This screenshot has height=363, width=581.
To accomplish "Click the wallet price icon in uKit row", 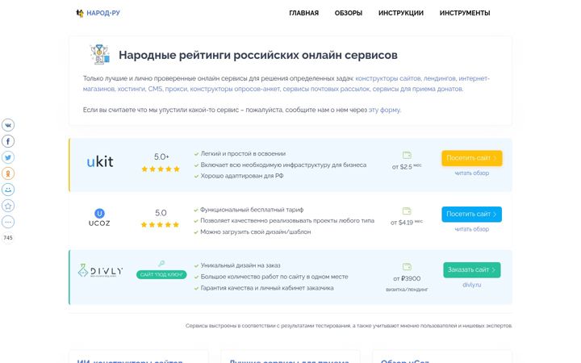I will [407, 155].
